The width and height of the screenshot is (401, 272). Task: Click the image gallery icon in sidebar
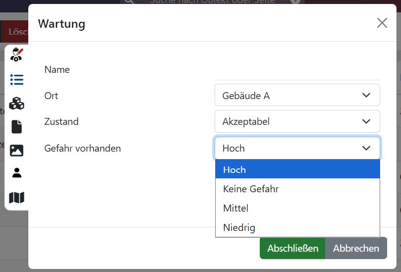pos(16,150)
